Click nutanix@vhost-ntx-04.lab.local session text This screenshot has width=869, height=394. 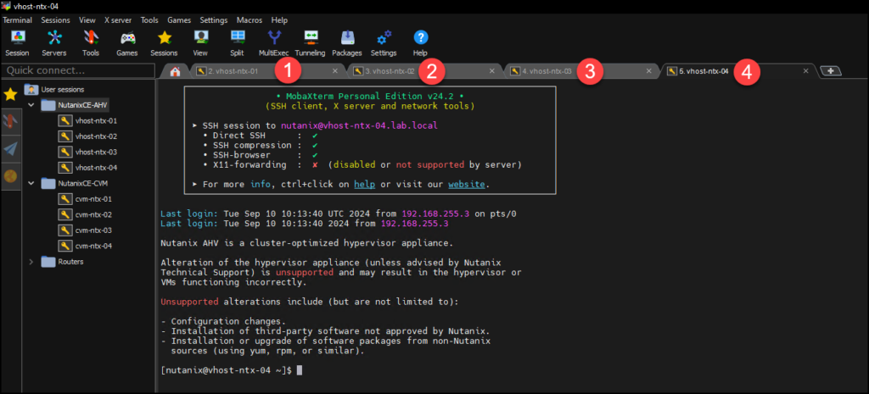tap(359, 125)
